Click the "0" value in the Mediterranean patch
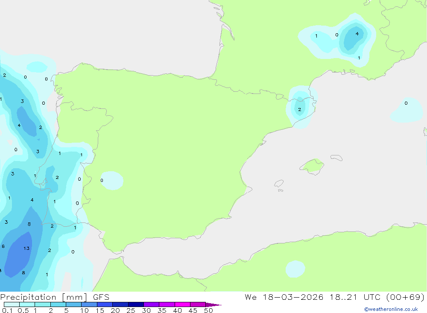 click(406, 103)
